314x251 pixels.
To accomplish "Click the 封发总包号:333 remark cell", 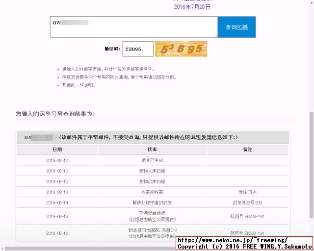I will click(247, 203).
